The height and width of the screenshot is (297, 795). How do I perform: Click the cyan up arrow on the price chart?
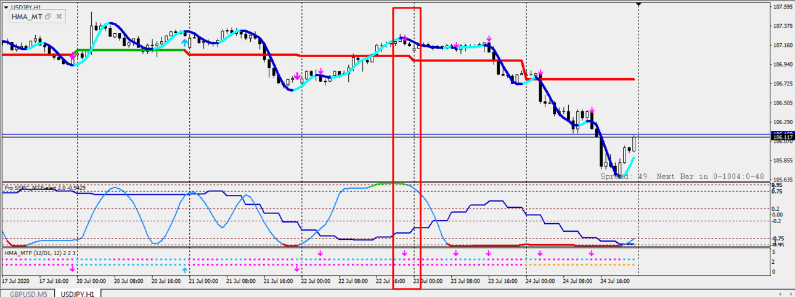[184, 43]
